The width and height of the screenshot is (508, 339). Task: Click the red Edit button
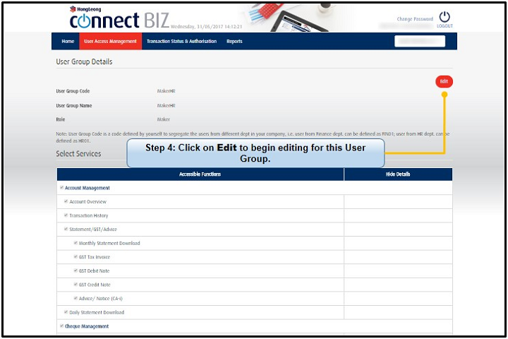click(444, 81)
